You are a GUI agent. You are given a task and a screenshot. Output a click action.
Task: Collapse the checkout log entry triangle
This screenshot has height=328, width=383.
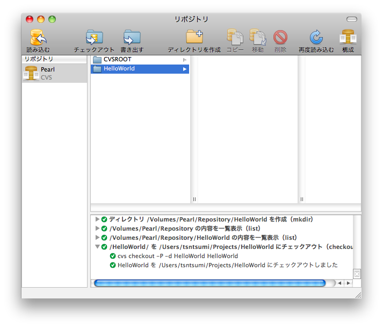tap(97, 247)
